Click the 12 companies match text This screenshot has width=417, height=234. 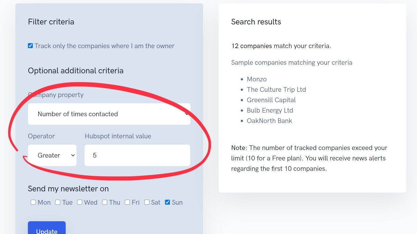[281, 46]
